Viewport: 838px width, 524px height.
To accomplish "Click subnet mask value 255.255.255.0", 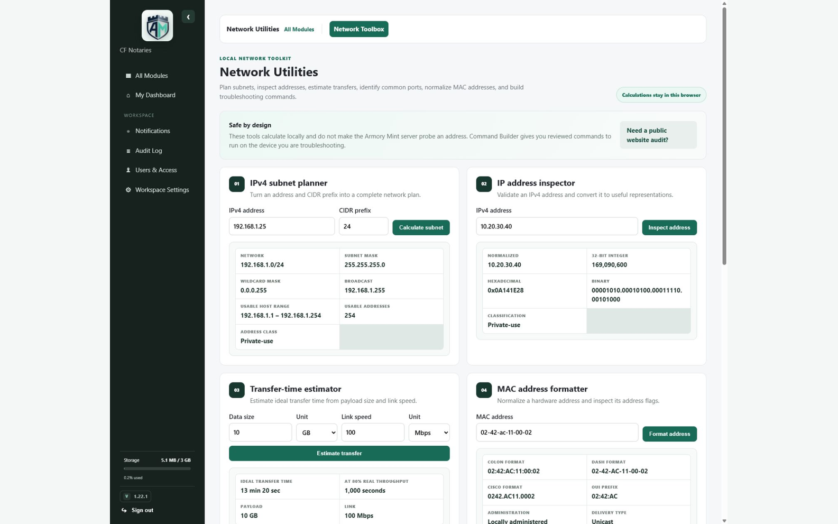I will click(365, 265).
